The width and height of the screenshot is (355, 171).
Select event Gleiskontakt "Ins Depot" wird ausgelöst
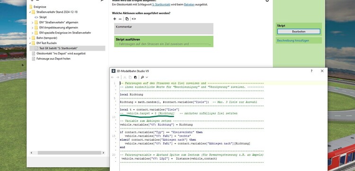pyautogui.click(x=61, y=53)
